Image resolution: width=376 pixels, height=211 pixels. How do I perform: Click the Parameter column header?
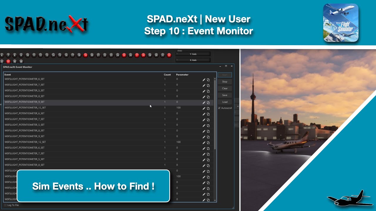pos(182,75)
